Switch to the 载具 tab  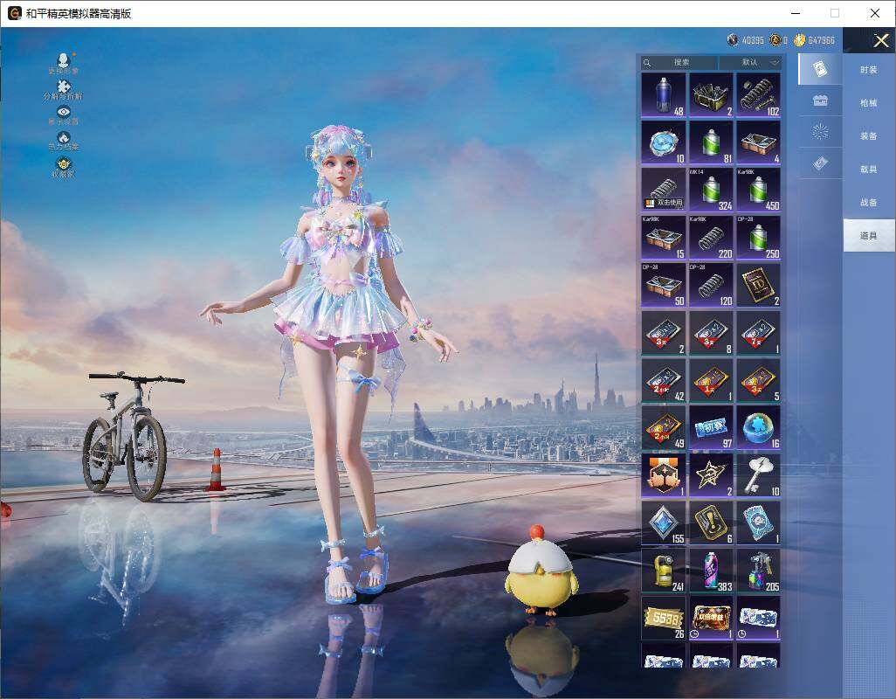click(869, 170)
